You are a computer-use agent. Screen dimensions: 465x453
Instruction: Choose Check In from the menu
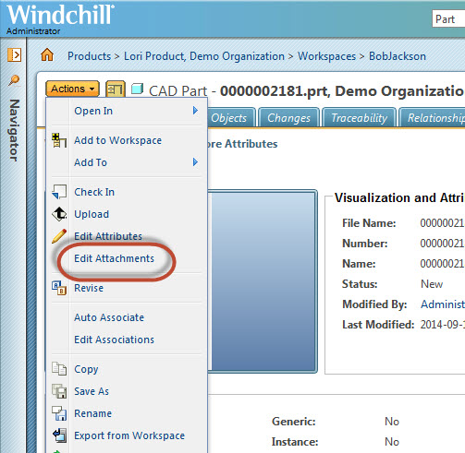[94, 192]
